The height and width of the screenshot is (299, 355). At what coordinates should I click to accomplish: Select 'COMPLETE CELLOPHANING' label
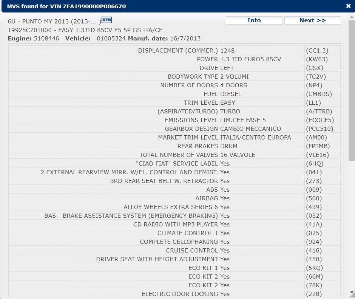pos(179,242)
